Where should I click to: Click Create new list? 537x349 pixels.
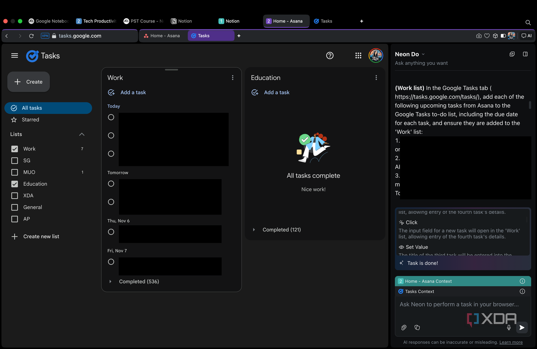[35, 236]
